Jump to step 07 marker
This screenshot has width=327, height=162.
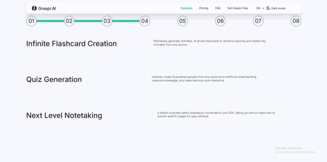click(x=258, y=21)
